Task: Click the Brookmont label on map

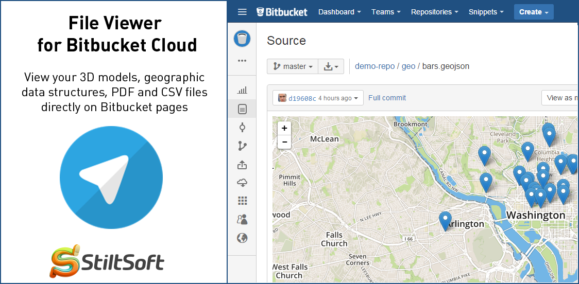Action: click(x=411, y=125)
